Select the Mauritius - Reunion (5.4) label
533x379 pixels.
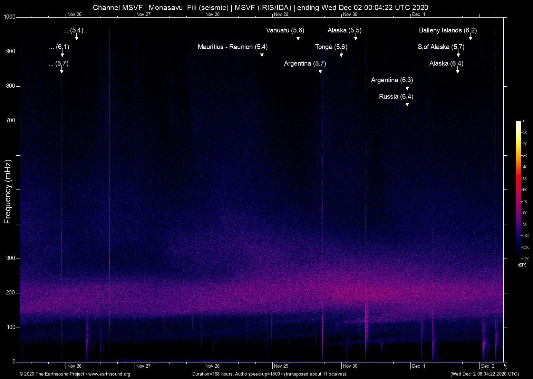tap(233, 47)
